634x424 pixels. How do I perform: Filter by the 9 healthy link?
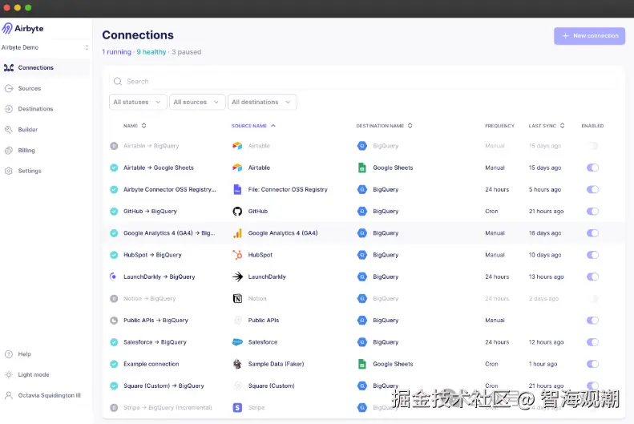pos(151,52)
